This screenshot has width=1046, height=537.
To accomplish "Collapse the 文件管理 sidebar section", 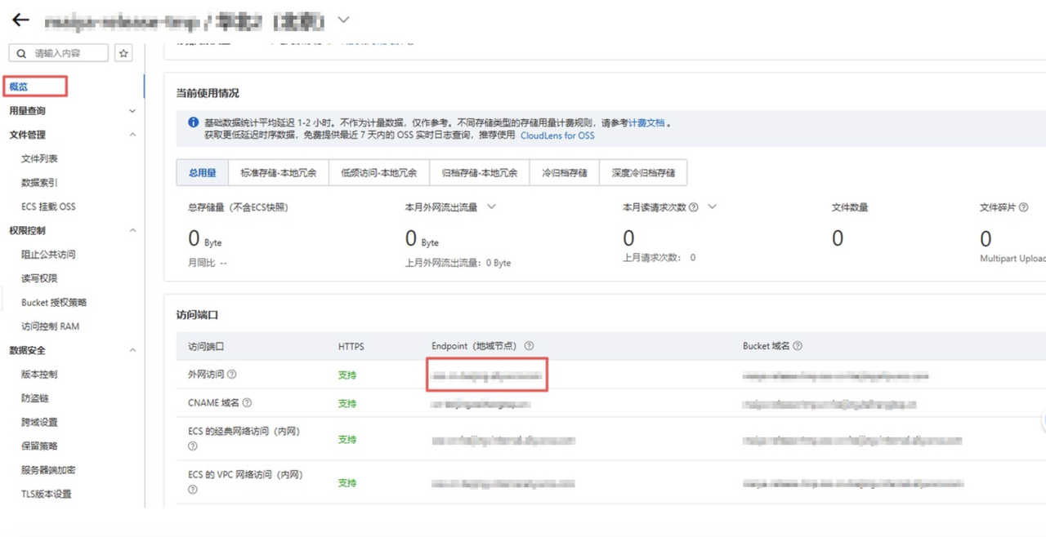I will click(x=132, y=135).
